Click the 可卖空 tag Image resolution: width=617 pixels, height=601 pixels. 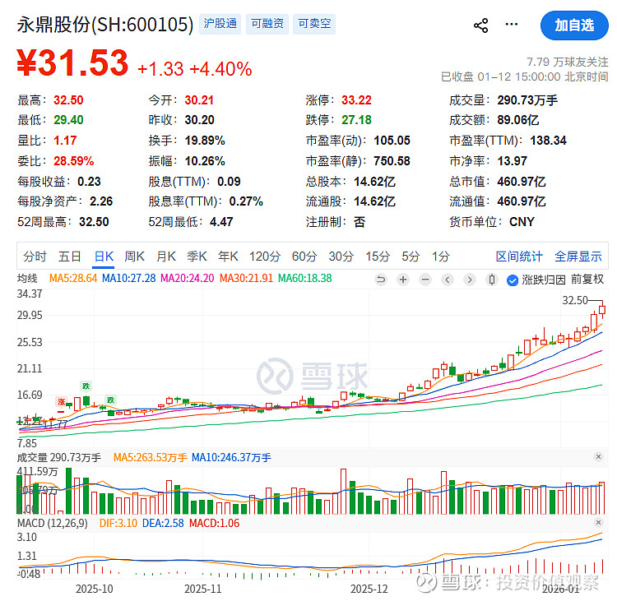point(314,24)
